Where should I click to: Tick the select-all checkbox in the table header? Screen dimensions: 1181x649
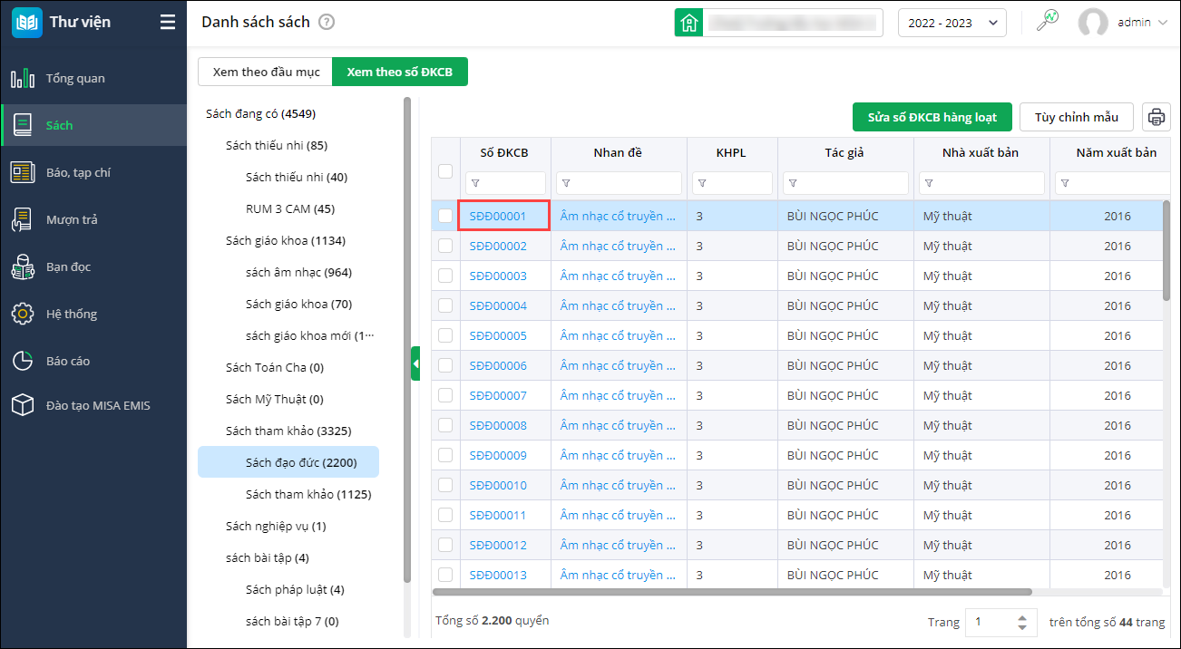(445, 170)
